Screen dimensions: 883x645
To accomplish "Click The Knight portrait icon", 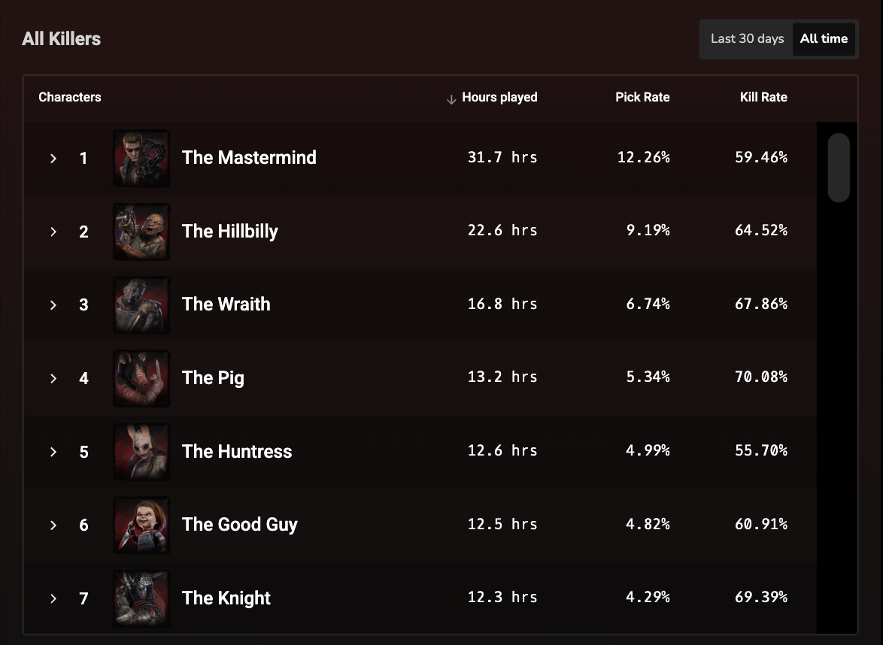I will pyautogui.click(x=141, y=598).
